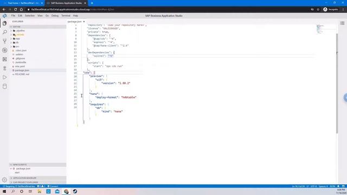Open Chrome three-dot menu

tap(343, 10)
